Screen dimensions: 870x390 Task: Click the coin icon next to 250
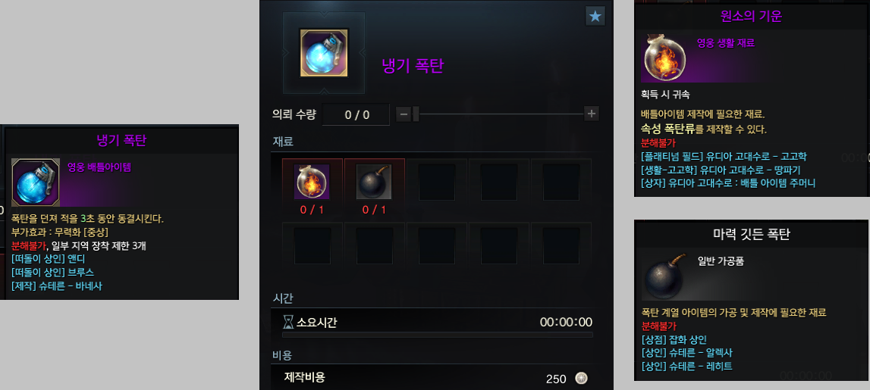coord(581,379)
